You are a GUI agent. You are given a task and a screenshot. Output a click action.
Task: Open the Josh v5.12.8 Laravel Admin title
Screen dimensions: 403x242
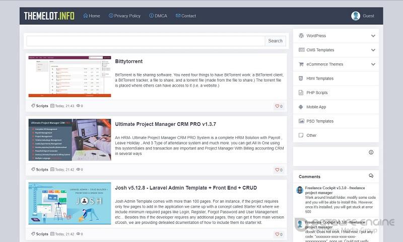coord(186,188)
